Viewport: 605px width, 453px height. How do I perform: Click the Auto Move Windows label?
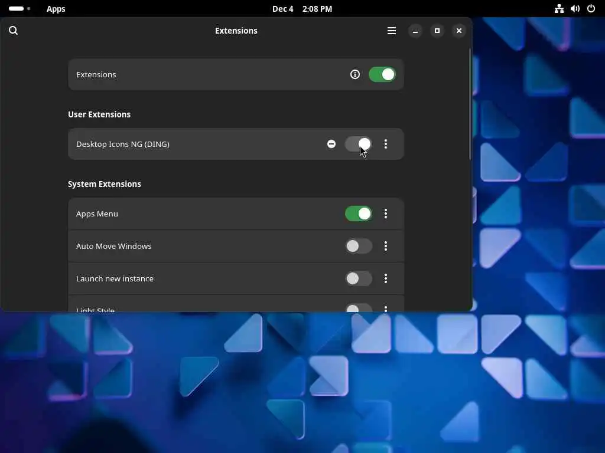[114, 246]
